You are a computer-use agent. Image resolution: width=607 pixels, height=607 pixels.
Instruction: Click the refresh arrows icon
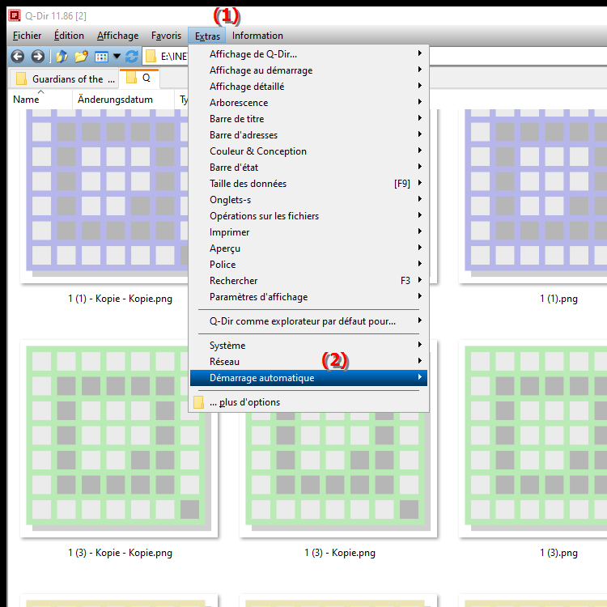pyautogui.click(x=132, y=57)
